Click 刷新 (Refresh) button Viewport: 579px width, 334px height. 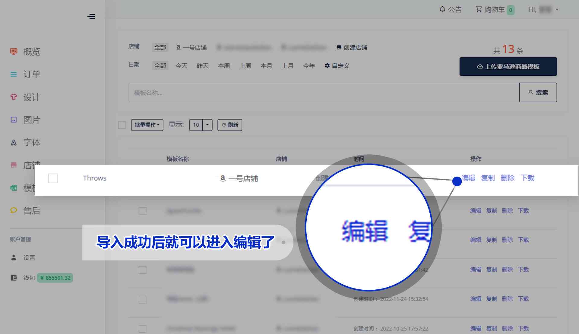230,124
